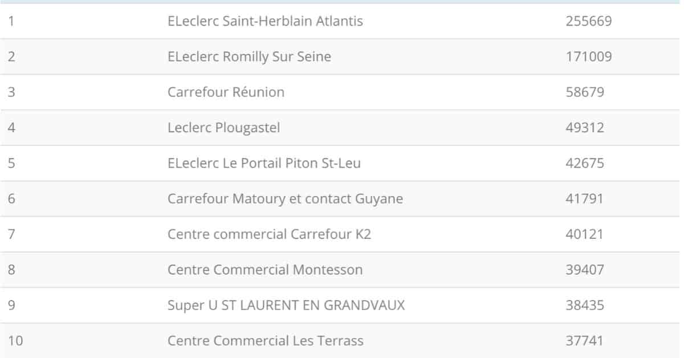Click the 40121 count
684x358 pixels.
585,234
